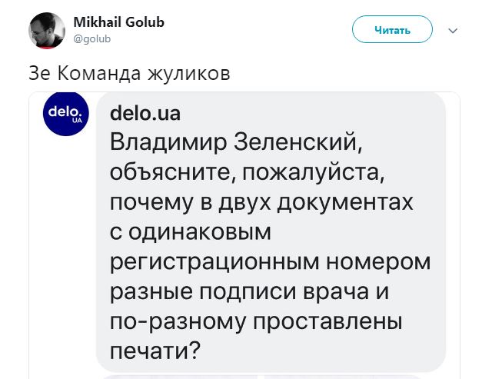Image resolution: width=482 pixels, height=379 pixels.
Task: Expand the tweet options chevron
Action: click(x=453, y=31)
